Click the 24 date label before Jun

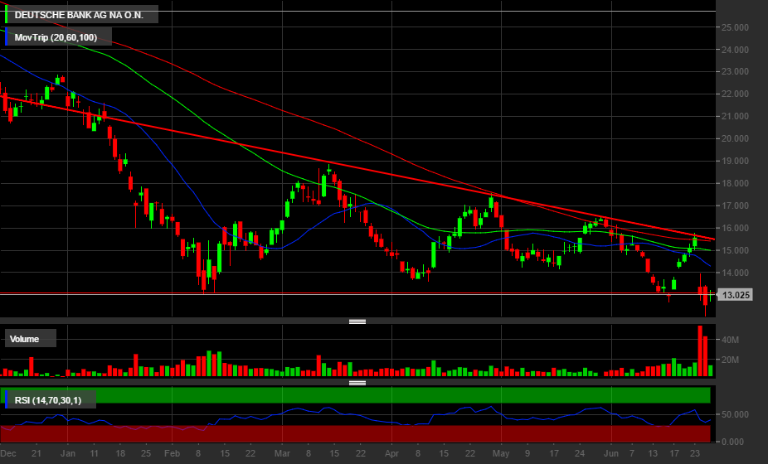(x=580, y=453)
